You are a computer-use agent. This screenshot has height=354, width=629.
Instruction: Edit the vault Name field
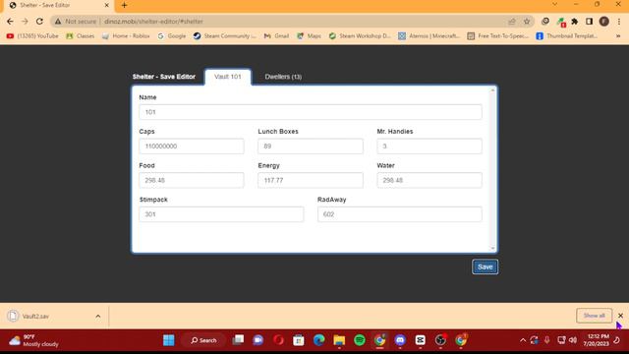pyautogui.click(x=311, y=112)
